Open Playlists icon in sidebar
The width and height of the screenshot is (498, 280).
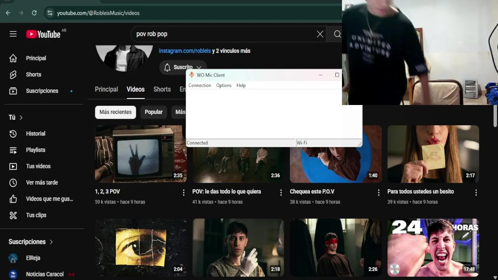click(13, 150)
